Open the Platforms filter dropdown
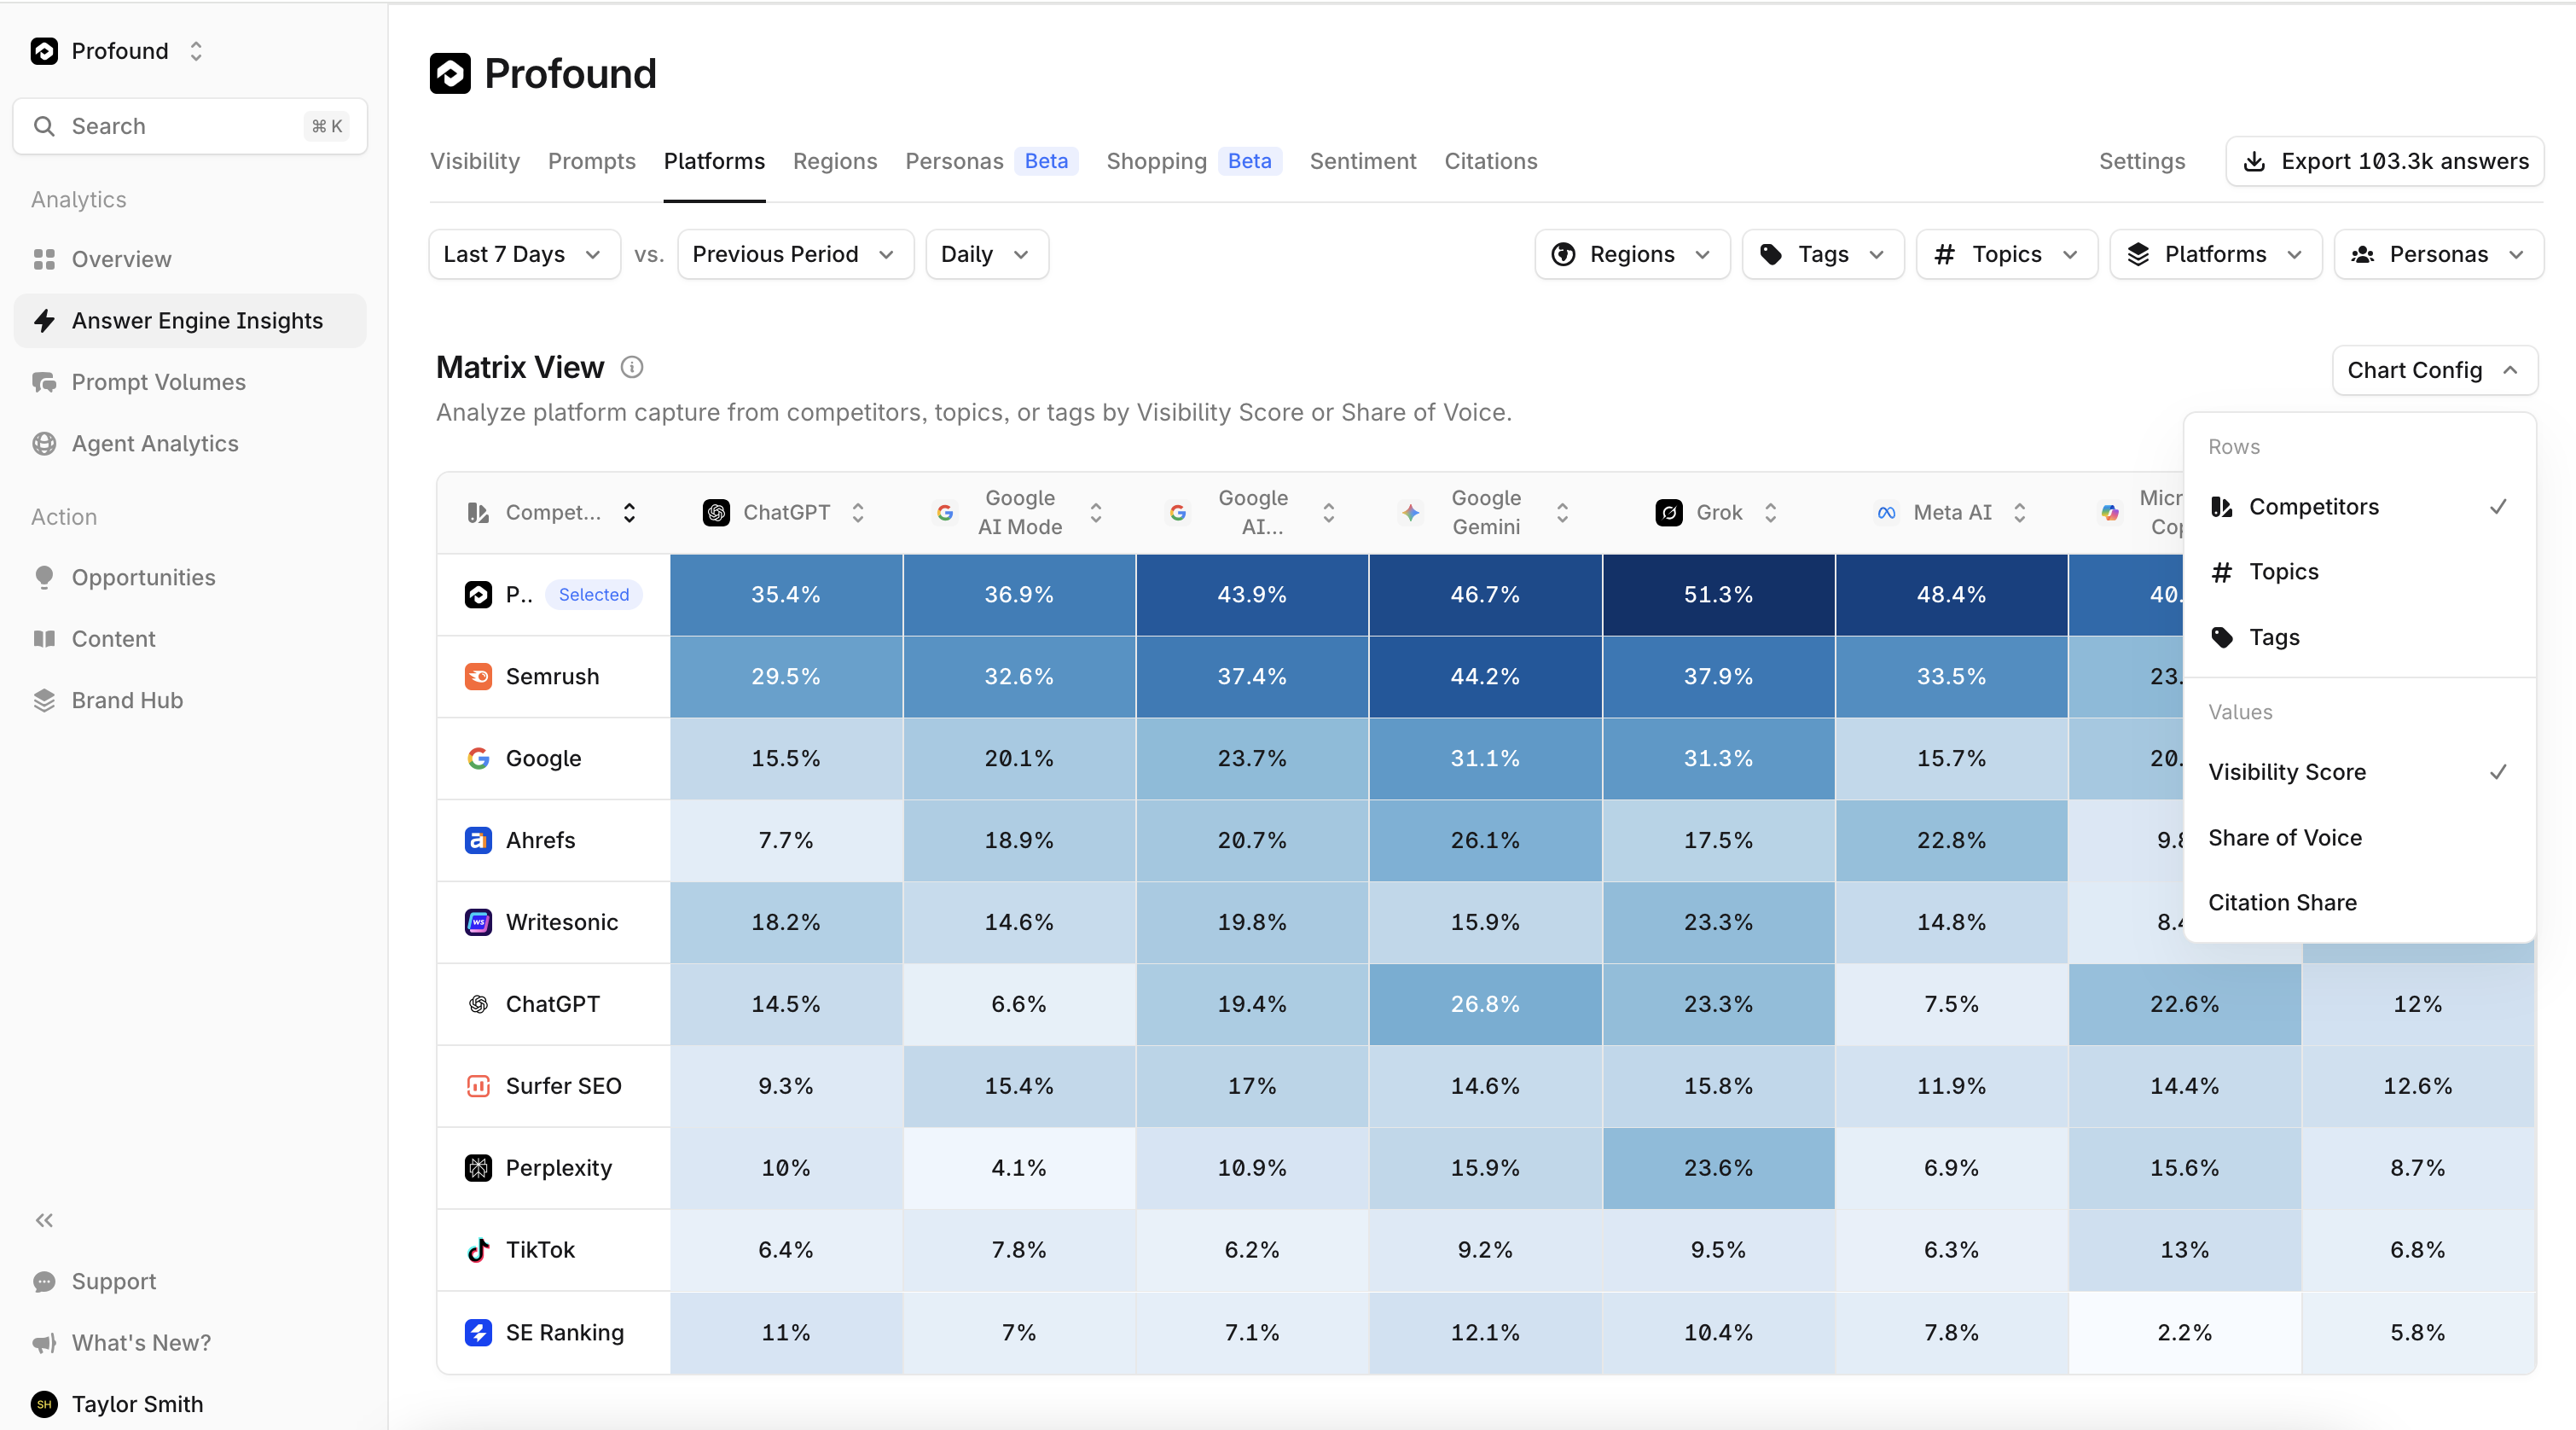This screenshot has width=2576, height=1430. [2214, 254]
